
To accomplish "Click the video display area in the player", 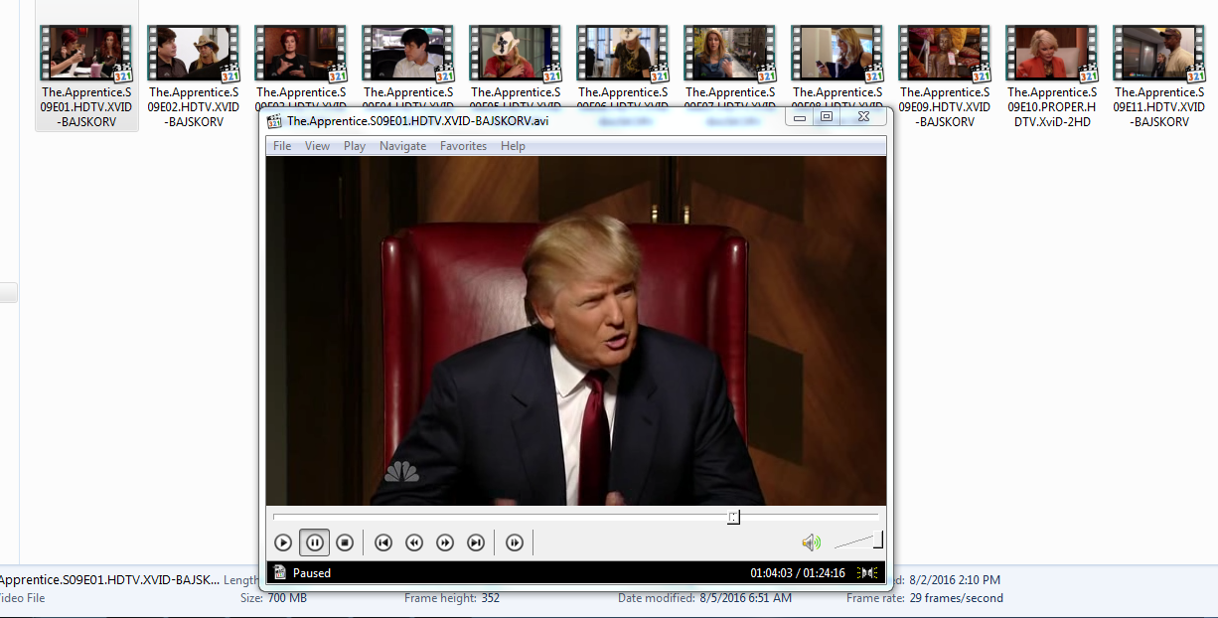I will point(576,331).
